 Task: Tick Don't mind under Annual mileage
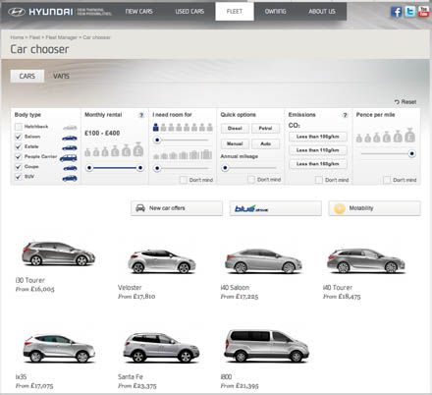251,180
